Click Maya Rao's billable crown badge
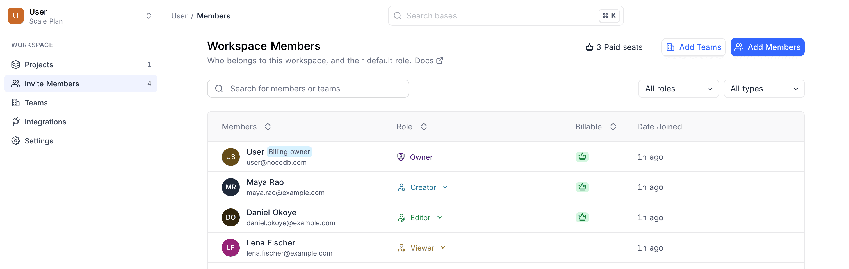The width and height of the screenshot is (849, 269). [582, 187]
